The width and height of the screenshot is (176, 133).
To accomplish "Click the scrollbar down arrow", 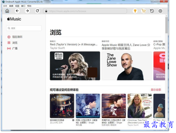I will 166,128.
